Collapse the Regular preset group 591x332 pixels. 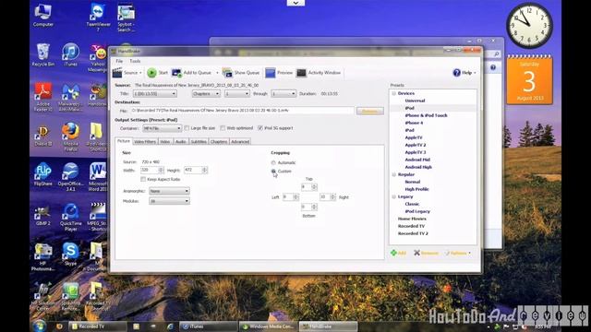394,174
